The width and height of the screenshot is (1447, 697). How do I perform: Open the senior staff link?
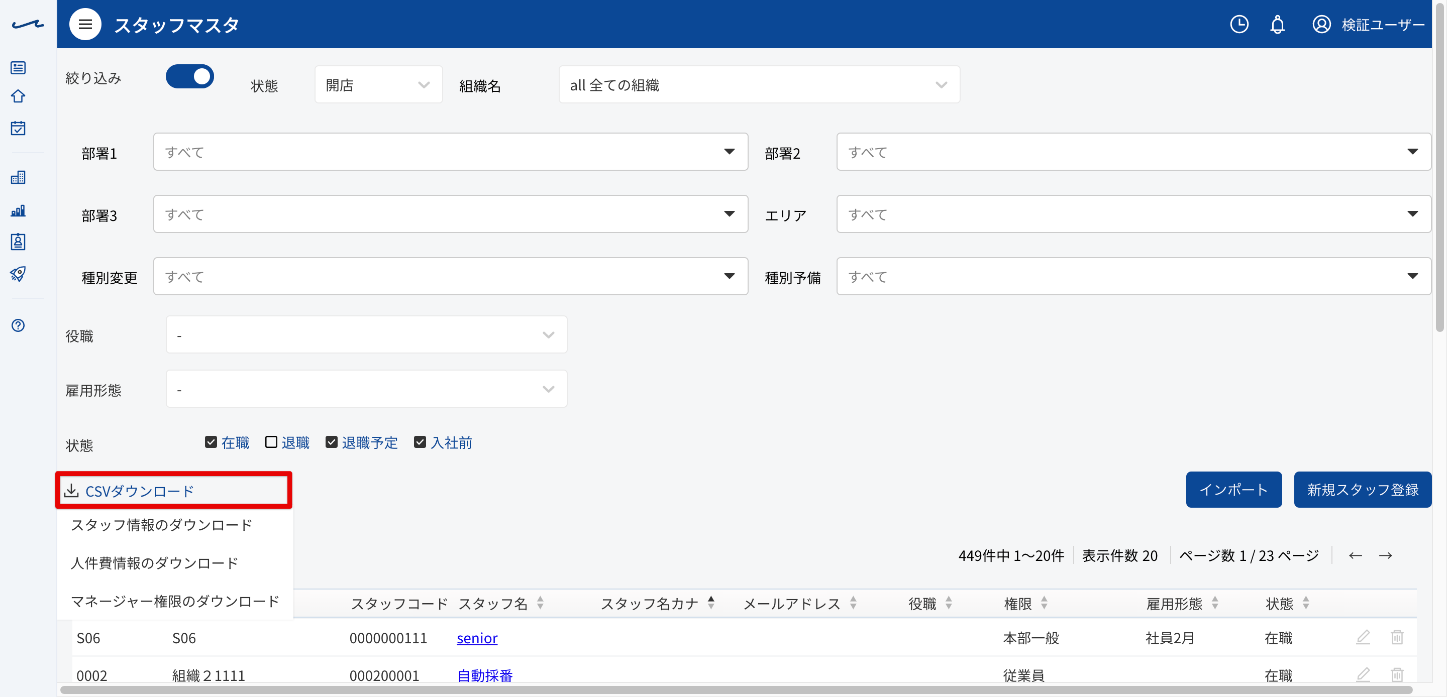pos(477,638)
